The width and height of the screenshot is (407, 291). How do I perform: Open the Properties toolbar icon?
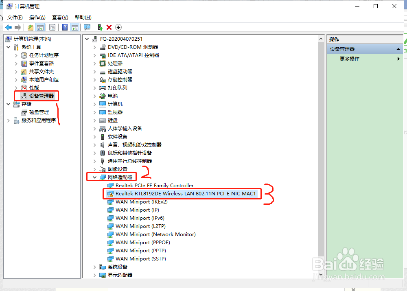pyautogui.click(x=52, y=27)
